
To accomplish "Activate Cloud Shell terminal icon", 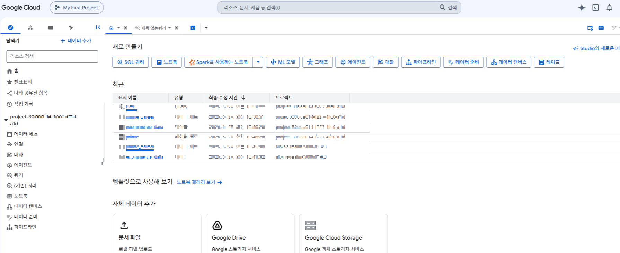I will pyautogui.click(x=595, y=8).
